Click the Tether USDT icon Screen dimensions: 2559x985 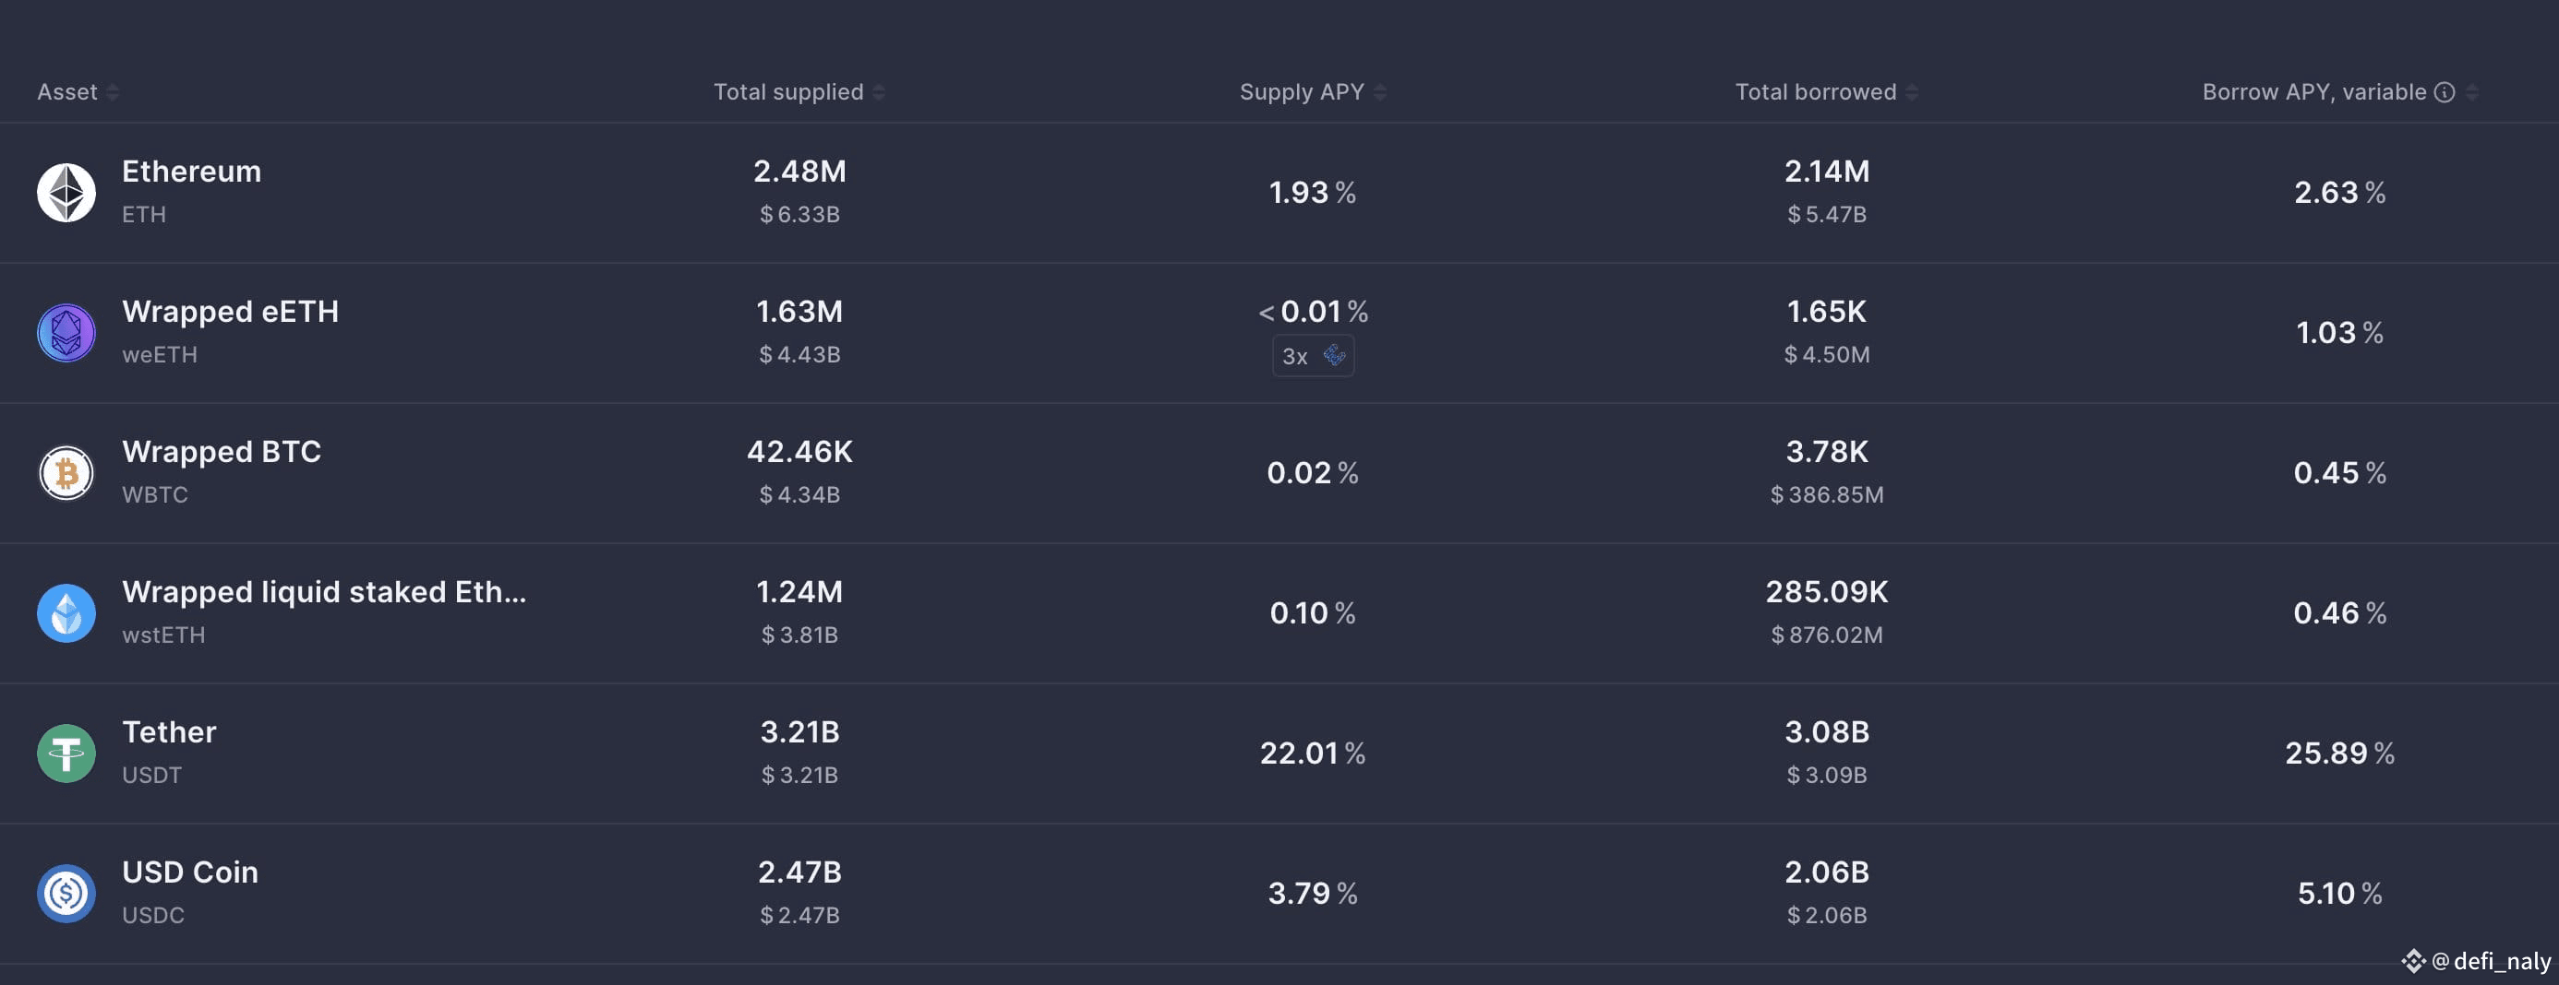(x=66, y=753)
